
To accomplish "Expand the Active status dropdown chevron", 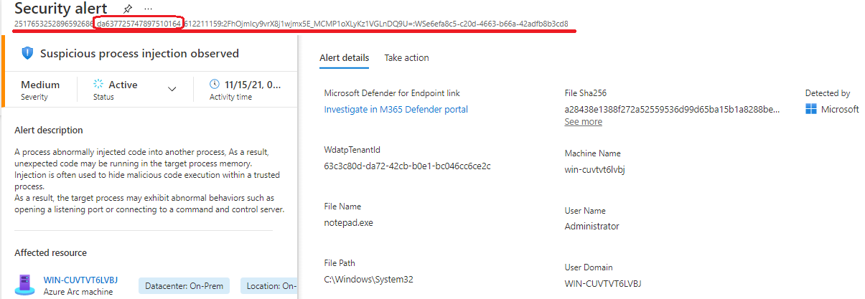I will pos(172,89).
